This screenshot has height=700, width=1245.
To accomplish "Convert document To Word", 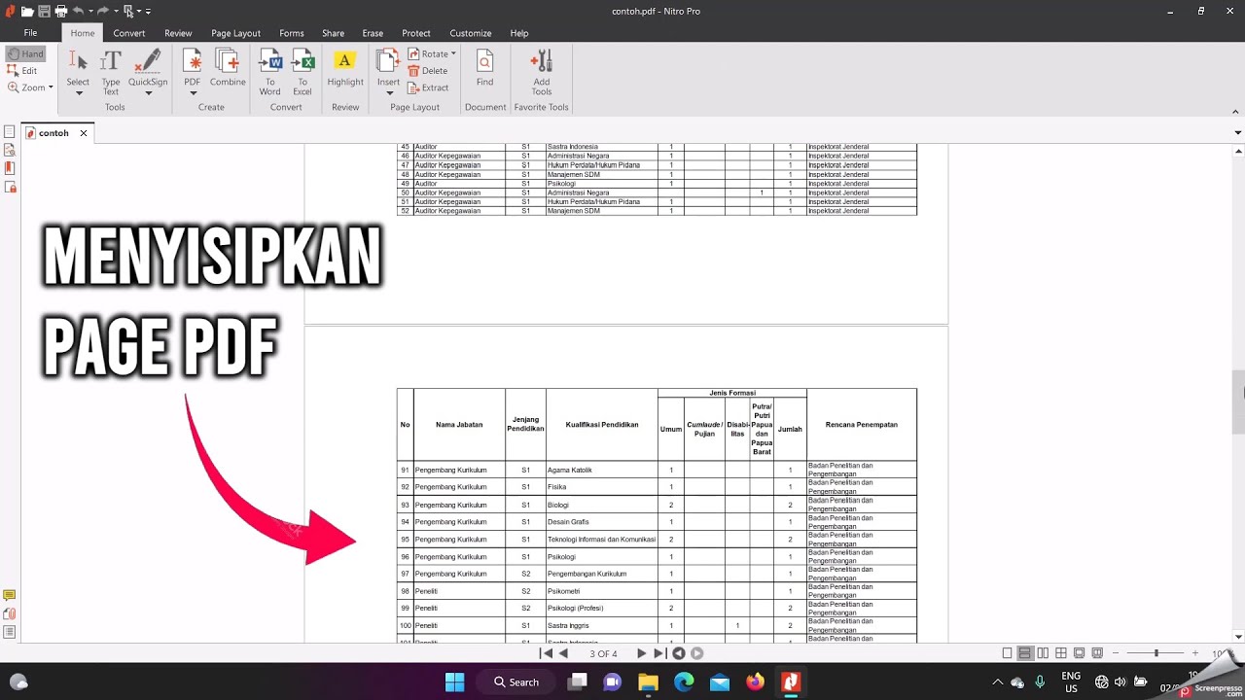I will point(269,72).
